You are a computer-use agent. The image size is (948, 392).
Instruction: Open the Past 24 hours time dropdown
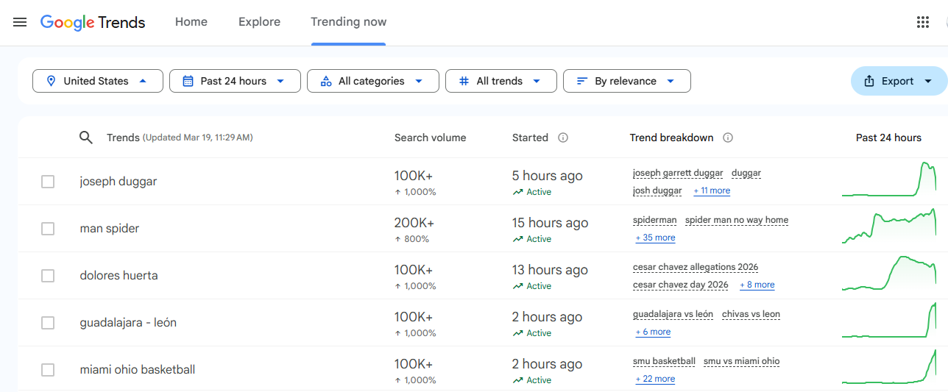235,81
